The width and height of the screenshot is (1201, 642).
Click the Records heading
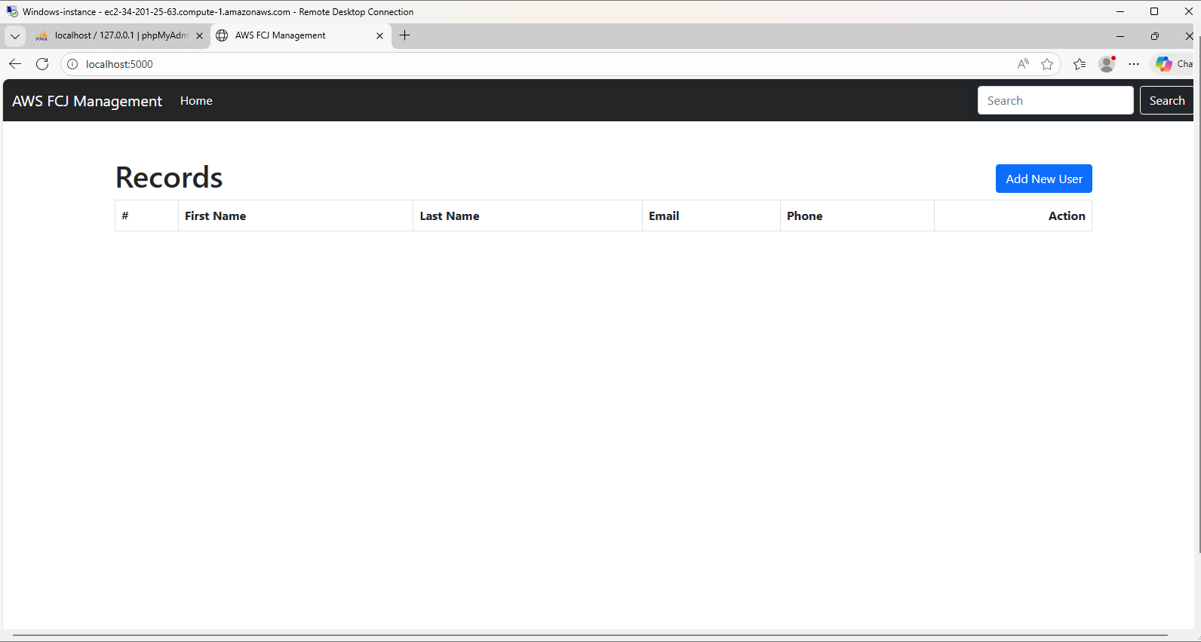coord(169,178)
